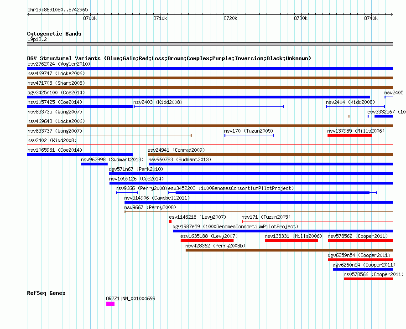Click the nsv2403 (Kidd2008) variant line

209,107
